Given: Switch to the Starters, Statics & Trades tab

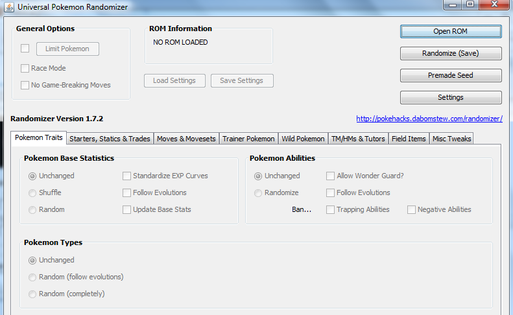Looking at the screenshot, I should click(110, 139).
